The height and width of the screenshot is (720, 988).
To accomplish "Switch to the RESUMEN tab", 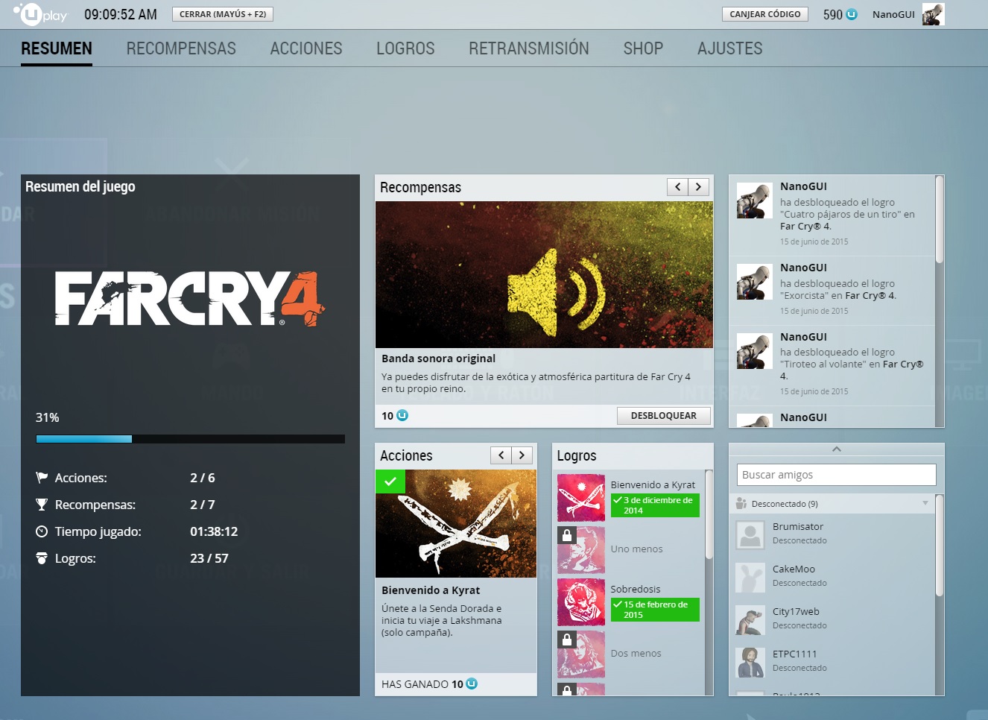I will pyautogui.click(x=57, y=48).
